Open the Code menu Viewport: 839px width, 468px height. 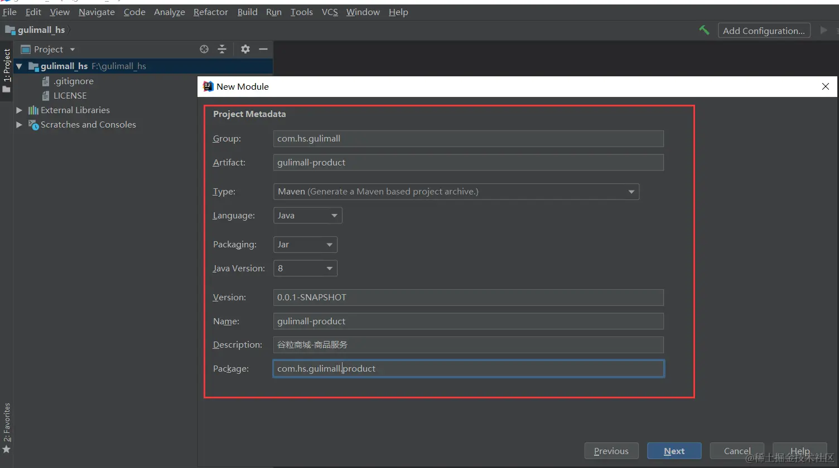click(134, 12)
